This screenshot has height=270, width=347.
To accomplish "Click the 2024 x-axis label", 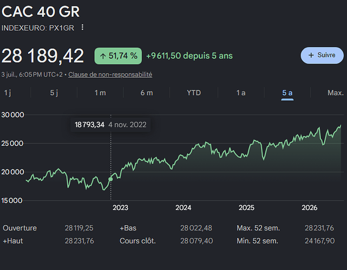I will pyautogui.click(x=183, y=208).
